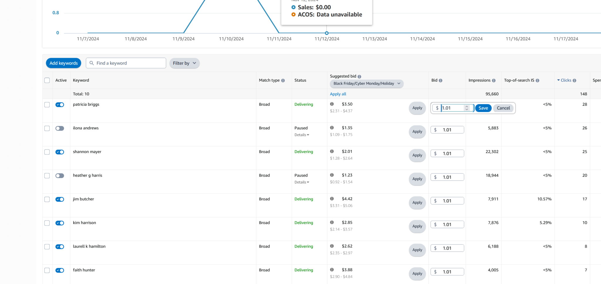Click info icon beside $3.50 suggested bid
The height and width of the screenshot is (284, 601).
pyautogui.click(x=332, y=104)
